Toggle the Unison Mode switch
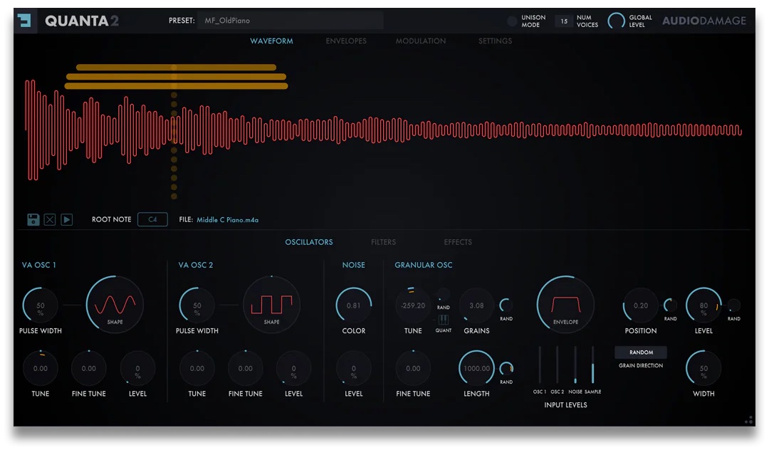The height and width of the screenshot is (450, 769). click(x=512, y=21)
